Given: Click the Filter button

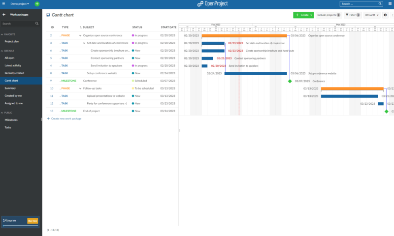Looking at the screenshot, I should point(353,15).
